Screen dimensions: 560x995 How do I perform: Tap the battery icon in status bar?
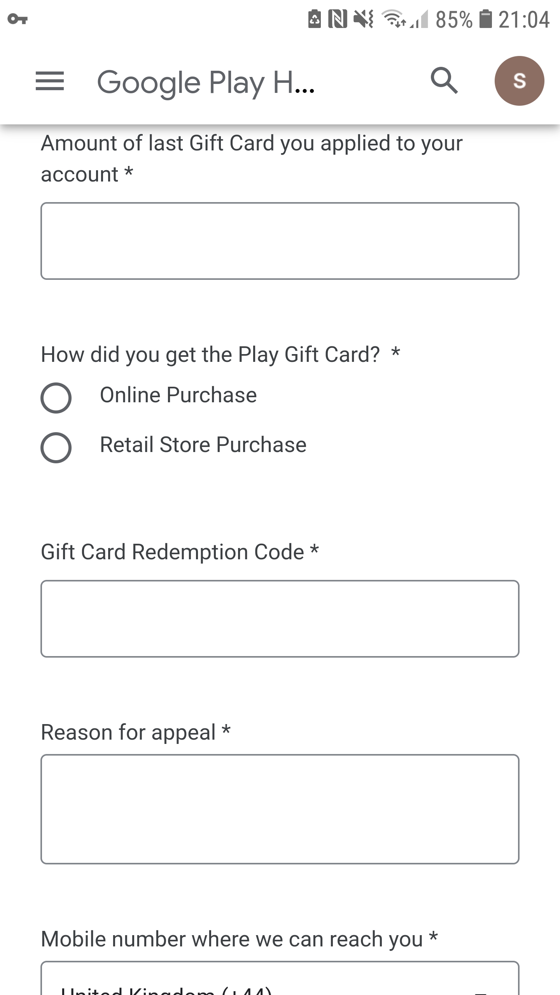pos(485,19)
